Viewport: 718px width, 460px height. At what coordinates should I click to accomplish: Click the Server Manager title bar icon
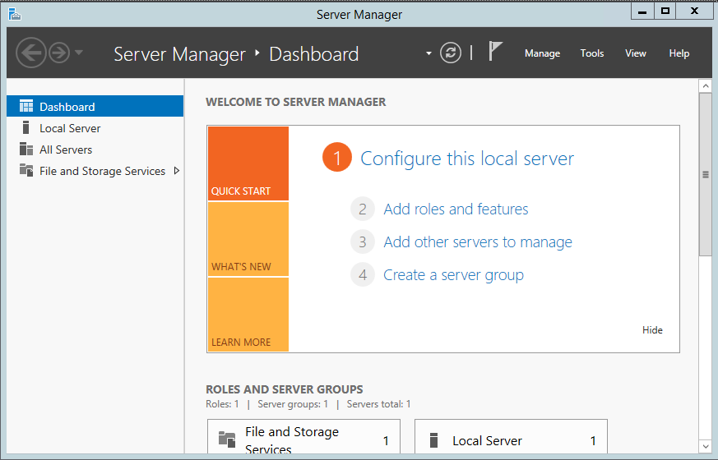pos(14,14)
